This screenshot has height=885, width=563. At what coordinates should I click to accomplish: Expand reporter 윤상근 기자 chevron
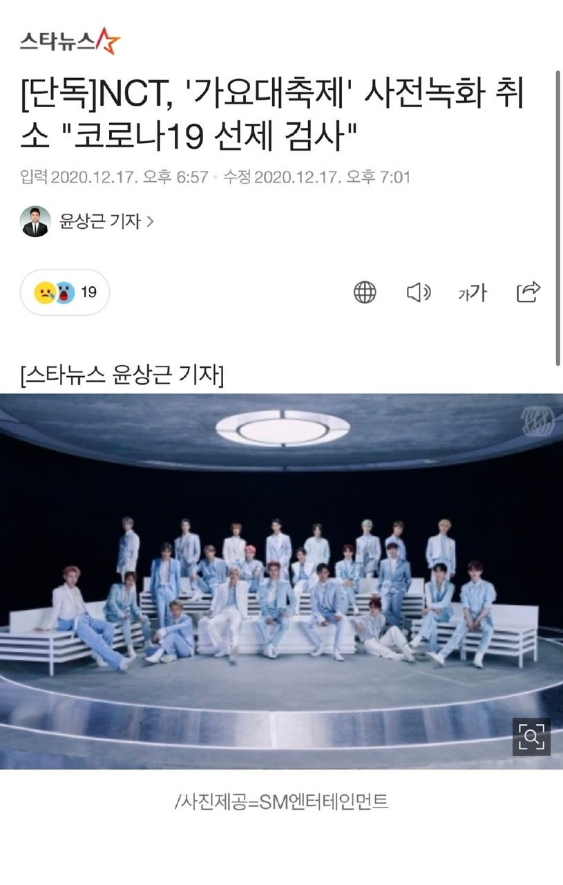(x=150, y=222)
